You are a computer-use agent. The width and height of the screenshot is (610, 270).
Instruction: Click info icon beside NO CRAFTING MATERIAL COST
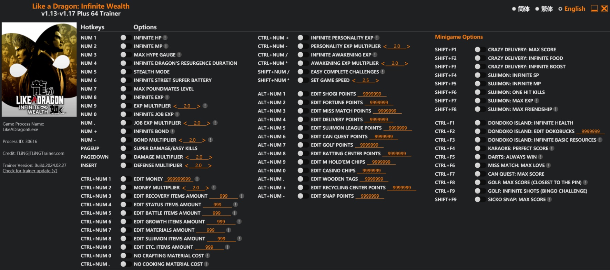point(207,256)
